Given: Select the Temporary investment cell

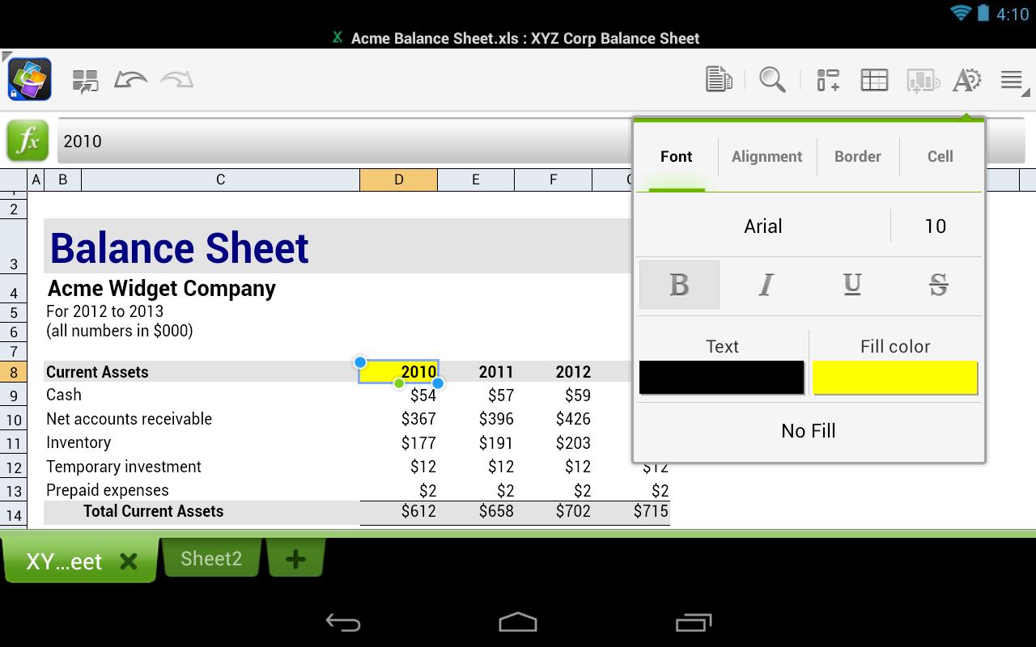Looking at the screenshot, I should pos(124,467).
